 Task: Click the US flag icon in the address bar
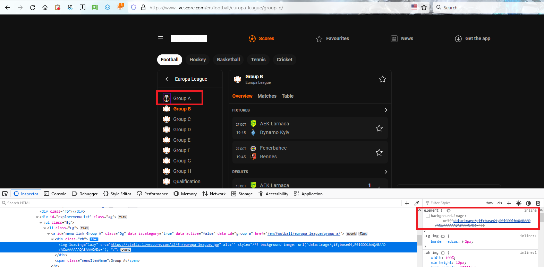pyautogui.click(x=414, y=7)
